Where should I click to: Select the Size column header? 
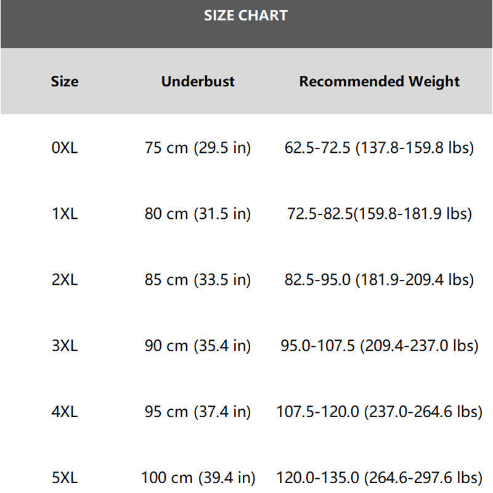coord(65,81)
